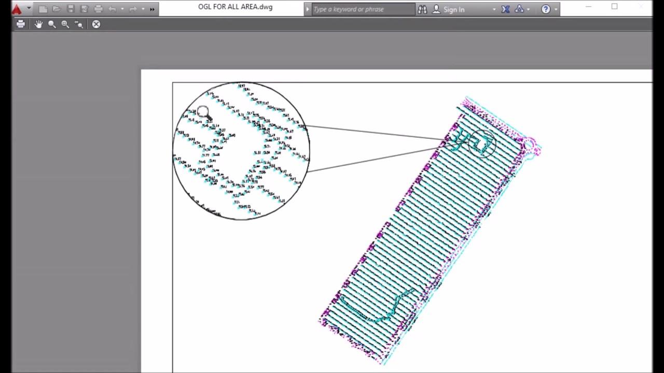
Task: Click the Save icon in Quick Access
Action: 71,9
